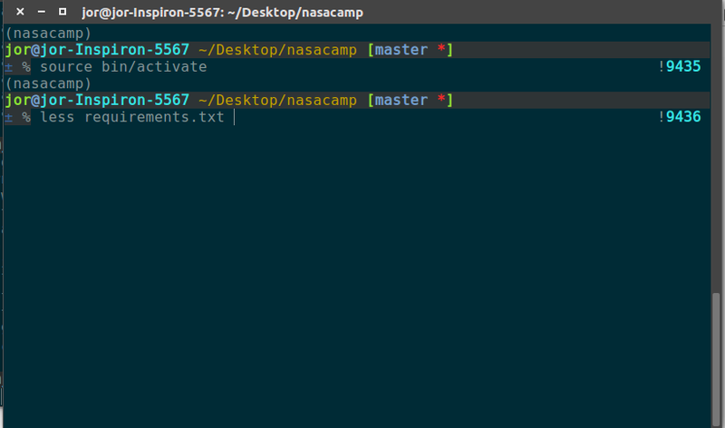Maximize the terminal window
Viewport: 725px width, 428px height.
click(62, 12)
